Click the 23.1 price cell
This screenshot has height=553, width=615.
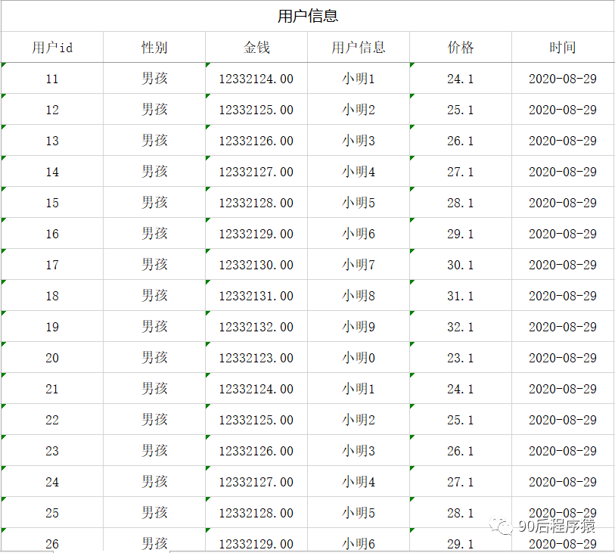(461, 357)
